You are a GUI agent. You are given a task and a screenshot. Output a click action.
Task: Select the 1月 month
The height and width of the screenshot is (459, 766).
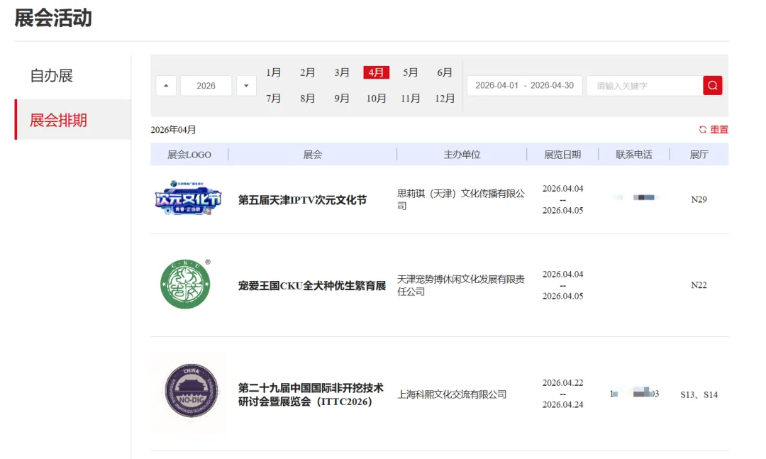tap(273, 72)
